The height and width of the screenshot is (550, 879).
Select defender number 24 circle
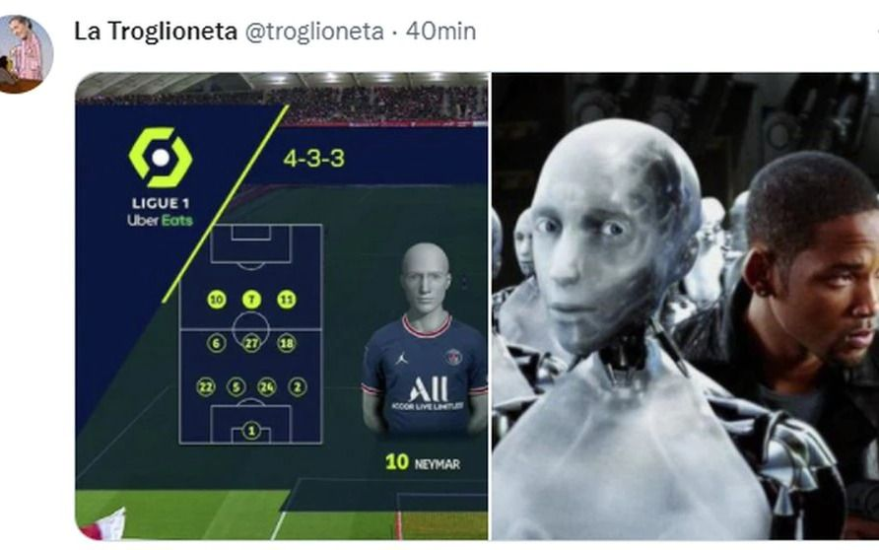click(267, 386)
